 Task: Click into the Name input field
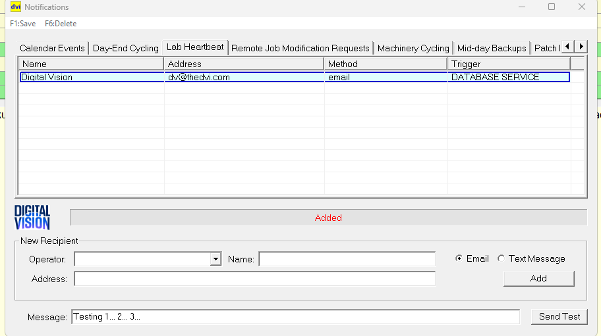347,260
